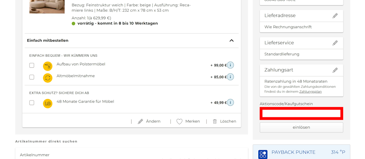Click the PAYBACK logo icon

pyautogui.click(x=263, y=154)
